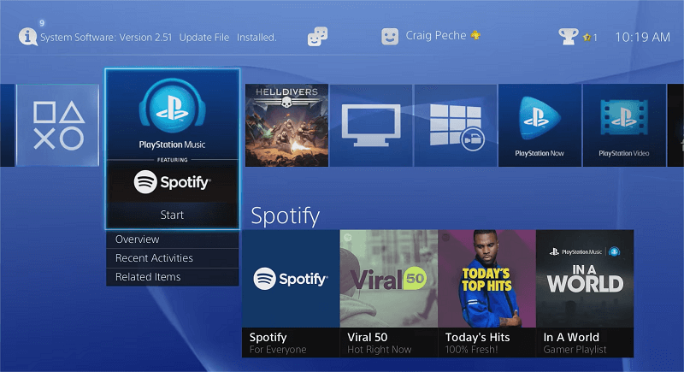Open Today's Hits playlist card
684x372 pixels.
point(486,293)
